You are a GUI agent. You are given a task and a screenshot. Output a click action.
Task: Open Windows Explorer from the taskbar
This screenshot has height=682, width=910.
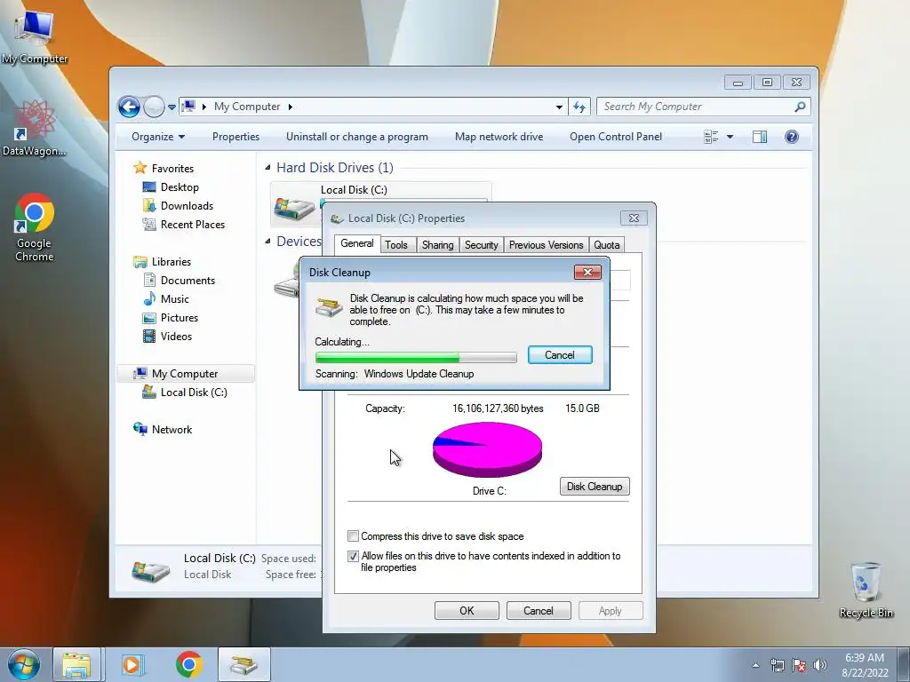pos(76,664)
